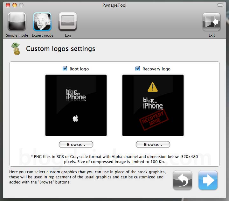229x201 pixels.
Task: Click the PNG files format note text
Action: point(114,159)
